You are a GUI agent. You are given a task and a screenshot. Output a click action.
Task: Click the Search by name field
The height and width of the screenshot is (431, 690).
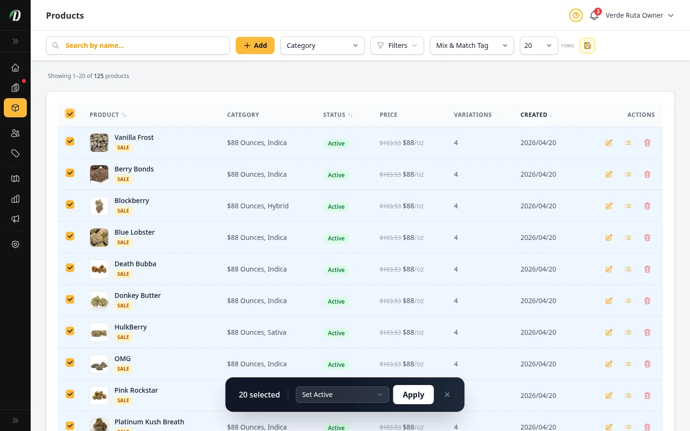144,45
